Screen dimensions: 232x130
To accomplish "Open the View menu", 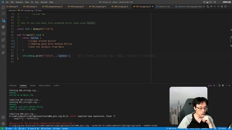I will pyautogui.click(x=27, y=2).
